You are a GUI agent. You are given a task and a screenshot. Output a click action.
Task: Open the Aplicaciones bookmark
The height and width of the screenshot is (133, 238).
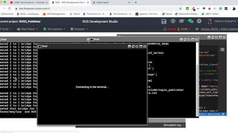coord(7,14)
